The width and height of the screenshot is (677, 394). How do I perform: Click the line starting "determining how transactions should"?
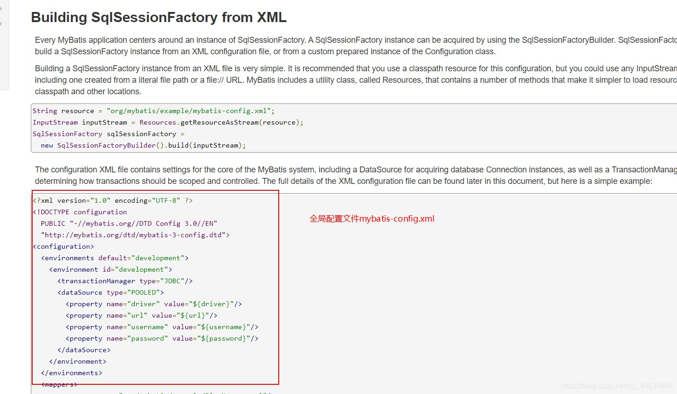point(344,181)
